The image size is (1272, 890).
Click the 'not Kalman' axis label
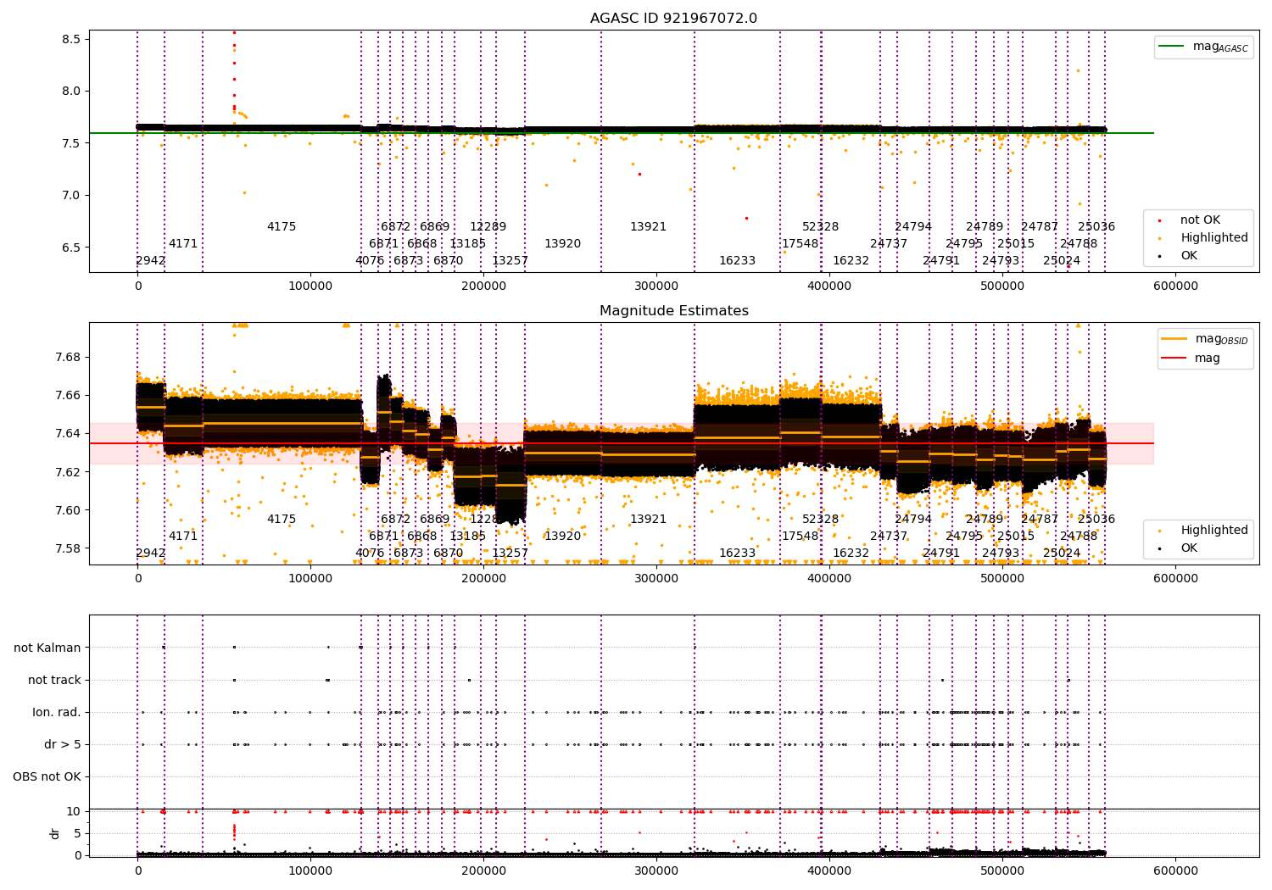pos(47,648)
